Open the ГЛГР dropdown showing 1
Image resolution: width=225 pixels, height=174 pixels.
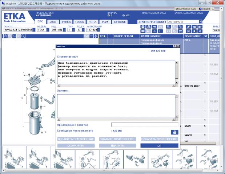(73, 30)
